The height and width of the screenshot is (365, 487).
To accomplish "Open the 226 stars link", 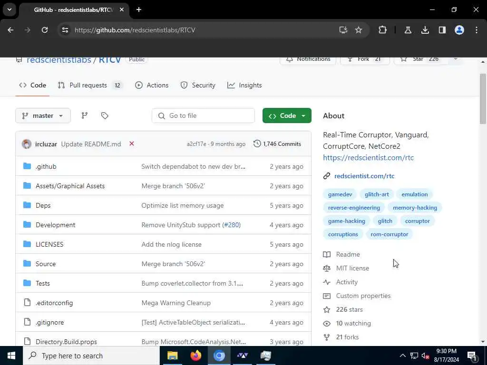I will point(350,310).
